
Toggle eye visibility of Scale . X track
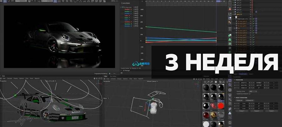click(136, 16)
